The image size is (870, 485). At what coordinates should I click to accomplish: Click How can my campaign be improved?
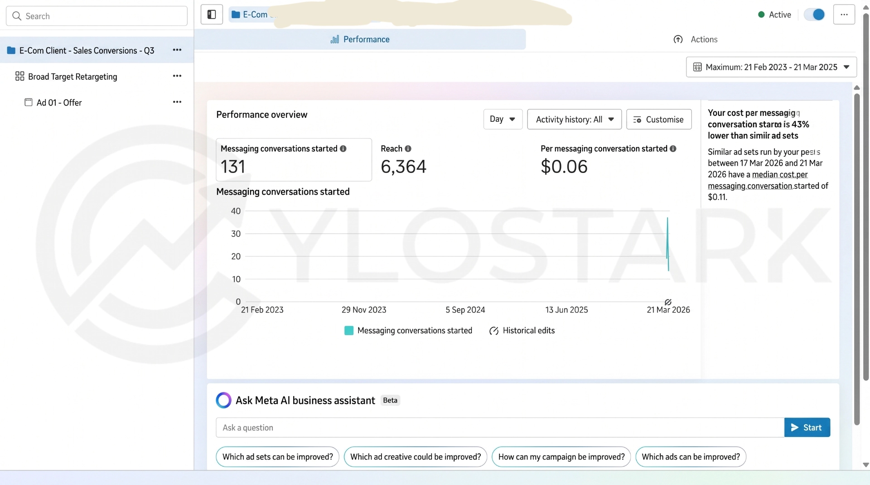pos(561,457)
